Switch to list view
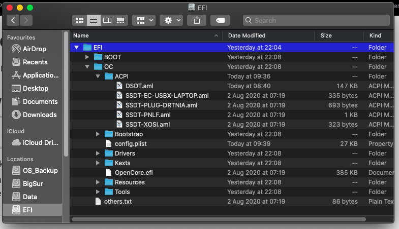 (x=94, y=20)
